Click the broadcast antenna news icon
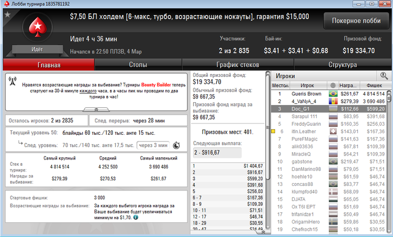The width and height of the screenshot is (393, 237). pos(12,81)
